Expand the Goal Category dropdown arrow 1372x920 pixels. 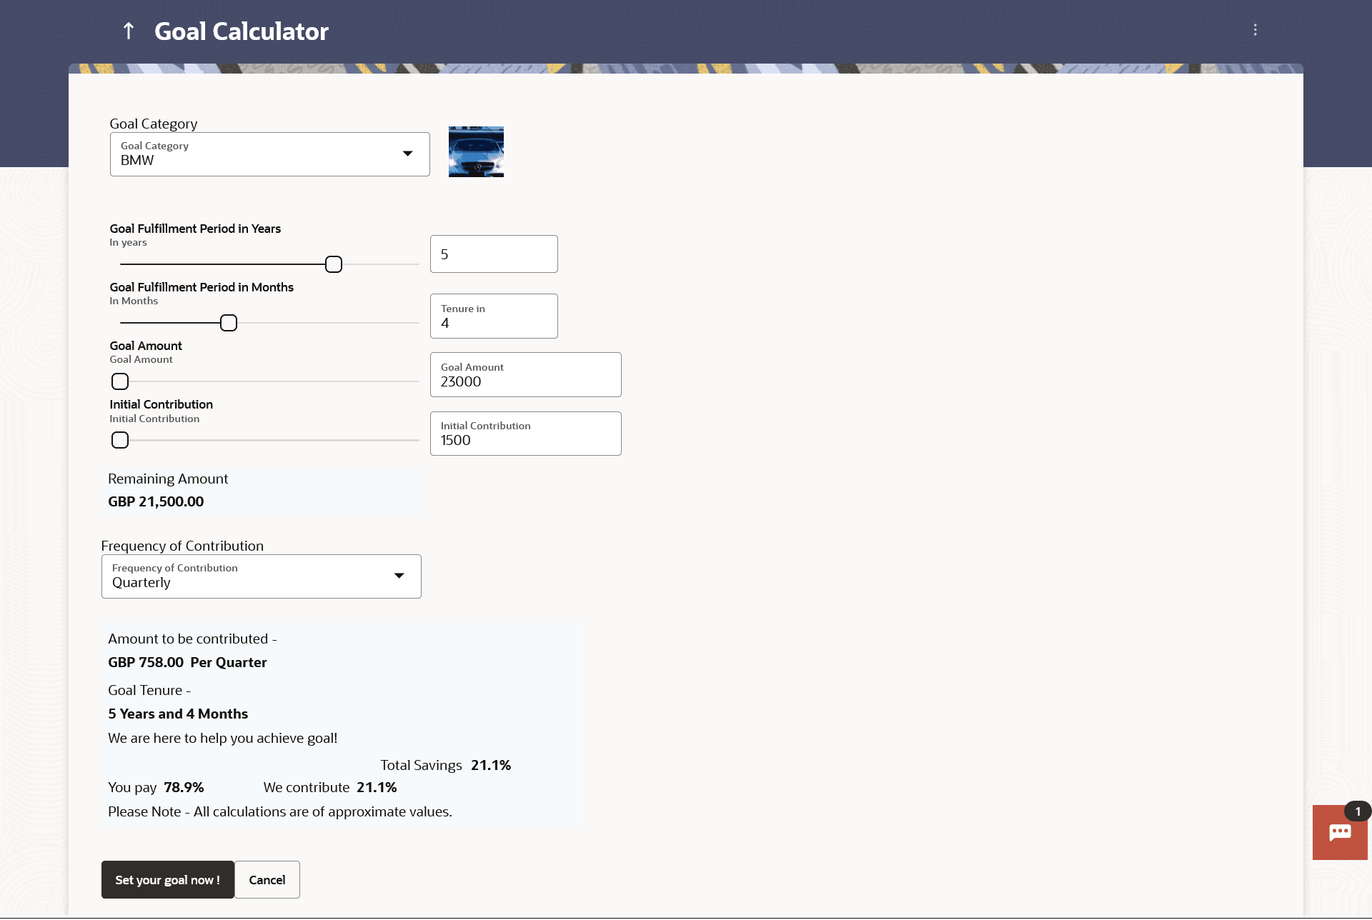point(407,154)
